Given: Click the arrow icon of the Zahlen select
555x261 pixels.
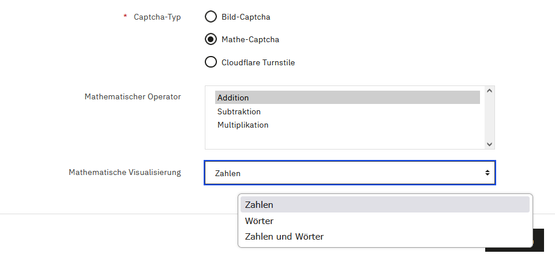Looking at the screenshot, I should (x=487, y=173).
